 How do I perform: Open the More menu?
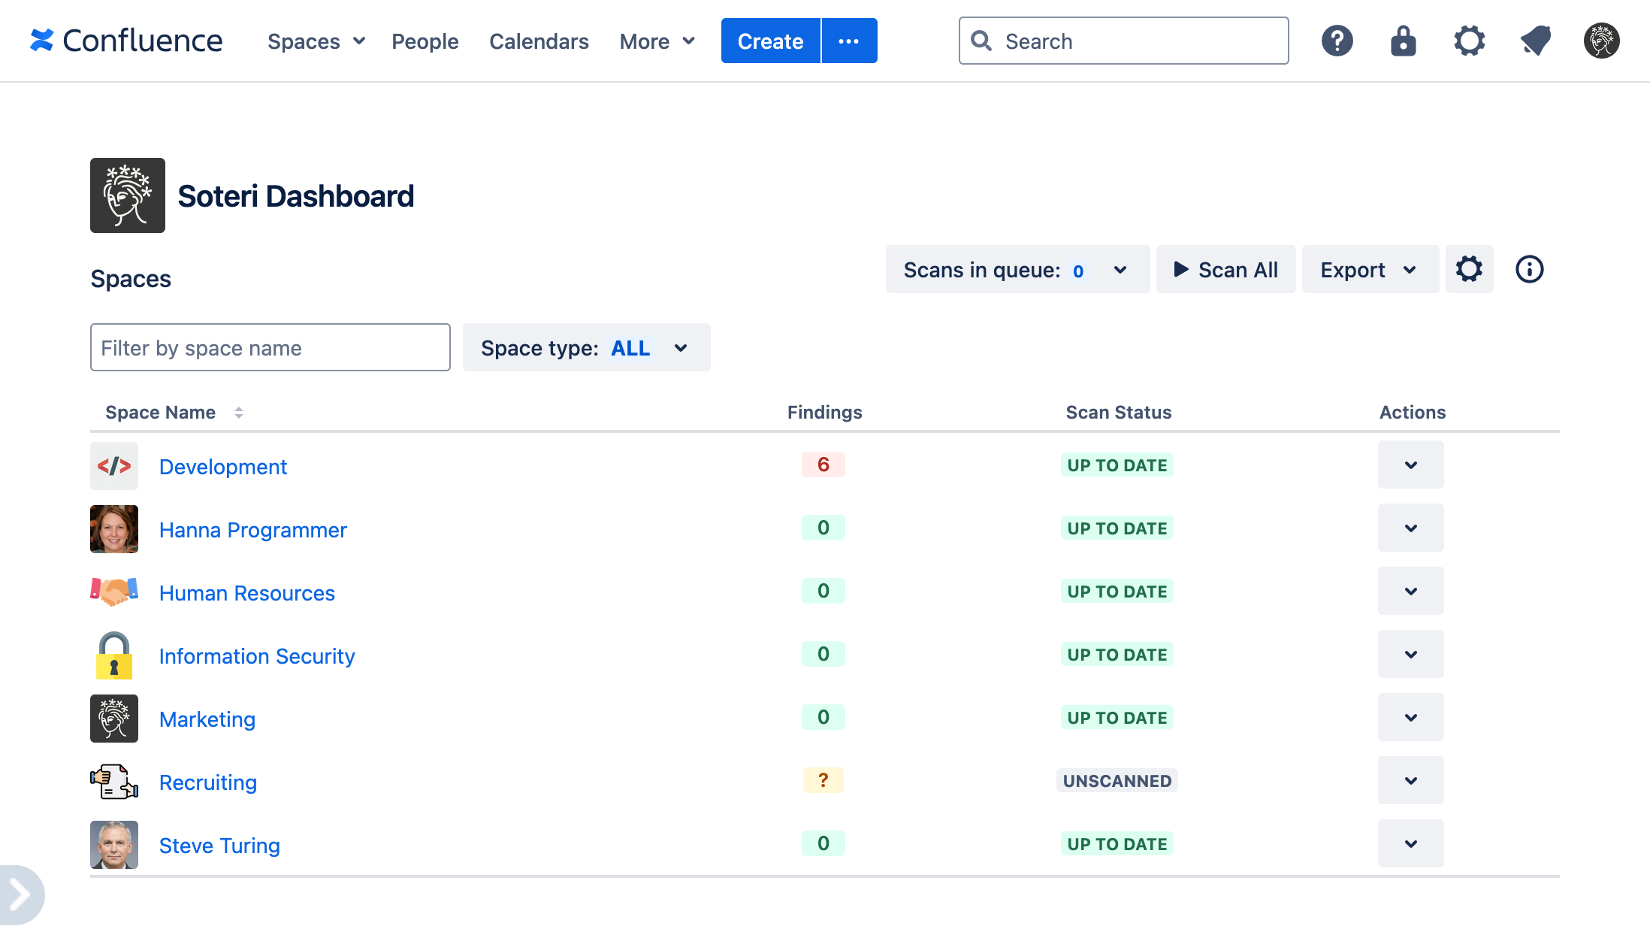(655, 41)
